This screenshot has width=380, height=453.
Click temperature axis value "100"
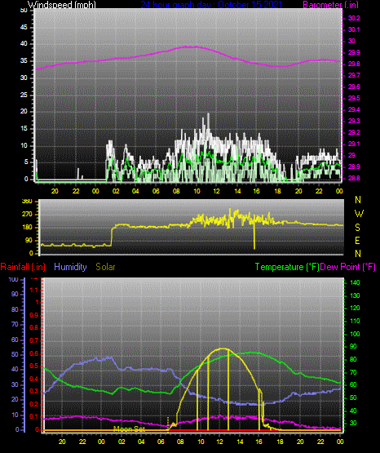click(355, 335)
